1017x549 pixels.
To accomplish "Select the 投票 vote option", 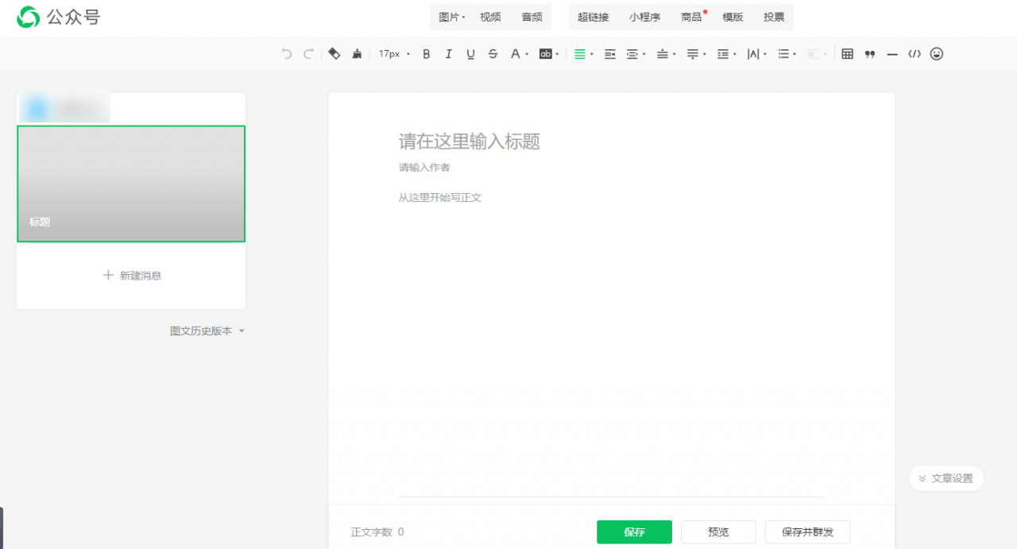I will click(x=773, y=17).
